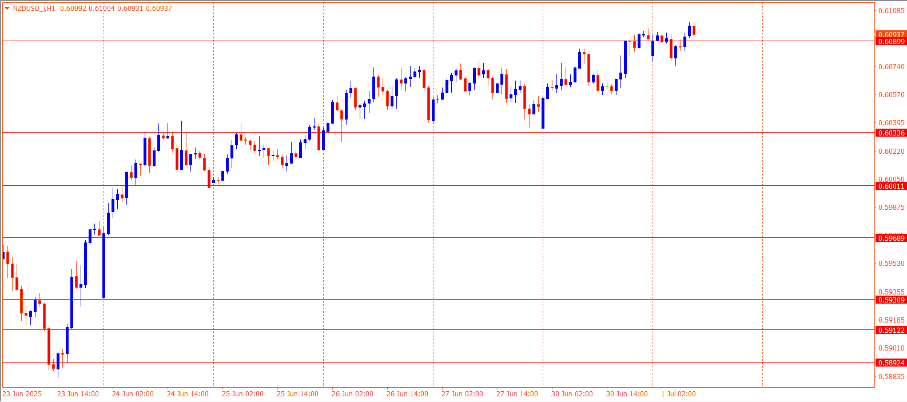Click the 0.59185 price scale value
Screen dimensions: 907x402
892,320
